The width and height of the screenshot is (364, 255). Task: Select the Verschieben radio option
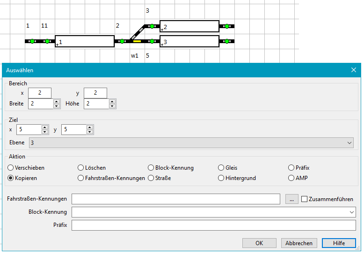coord(11,167)
